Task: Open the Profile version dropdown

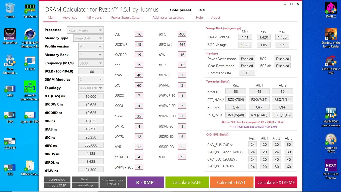Action: [x=91, y=46]
